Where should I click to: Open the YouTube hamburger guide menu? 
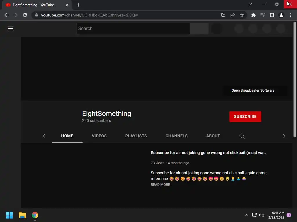[10, 29]
